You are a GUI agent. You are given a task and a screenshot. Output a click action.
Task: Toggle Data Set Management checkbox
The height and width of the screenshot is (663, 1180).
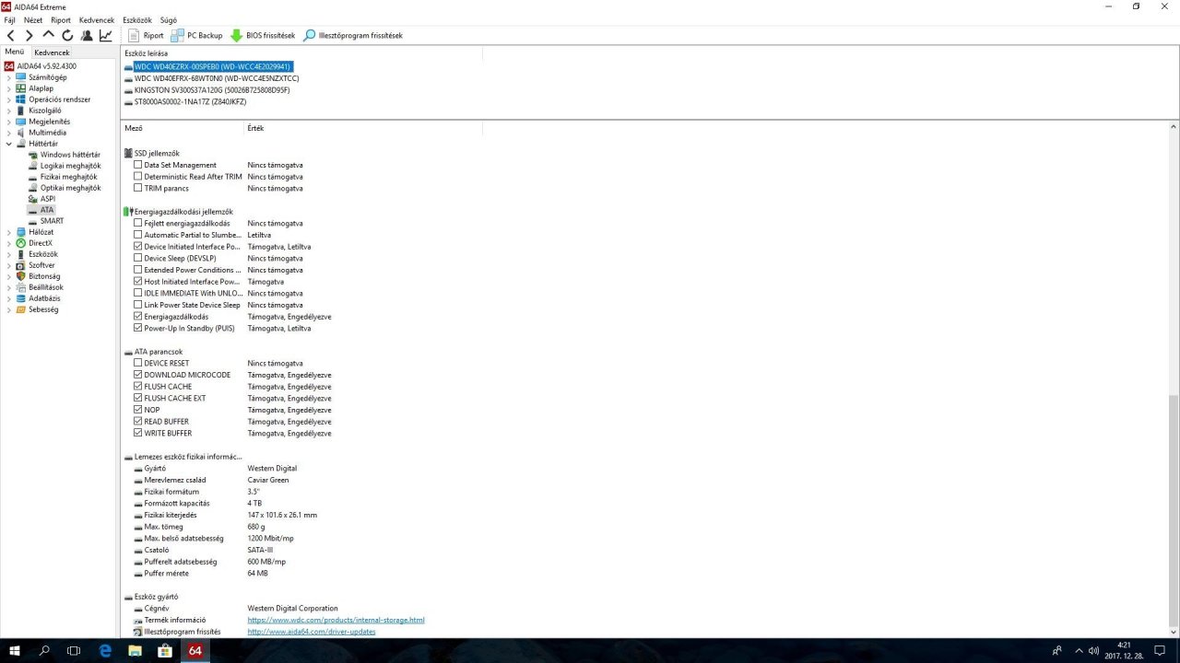(x=138, y=165)
